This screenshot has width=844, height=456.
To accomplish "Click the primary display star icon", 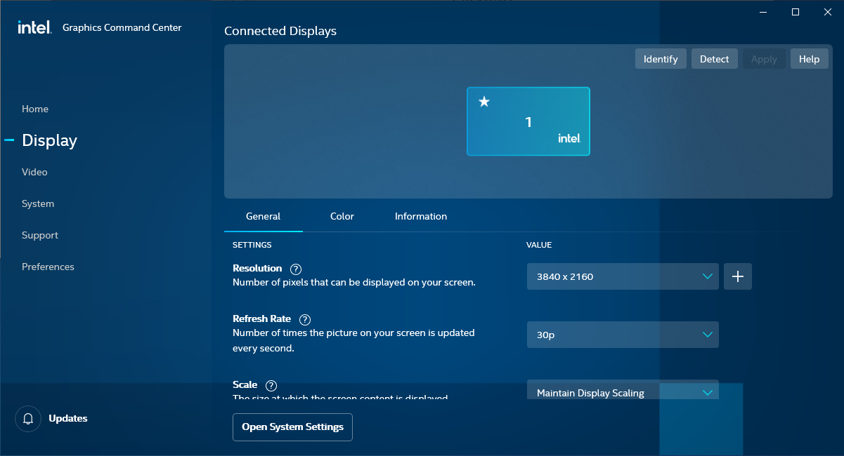I will (x=483, y=102).
